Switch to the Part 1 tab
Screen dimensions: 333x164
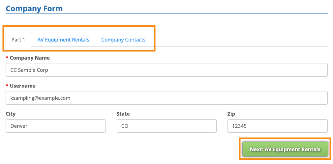pyautogui.click(x=18, y=40)
